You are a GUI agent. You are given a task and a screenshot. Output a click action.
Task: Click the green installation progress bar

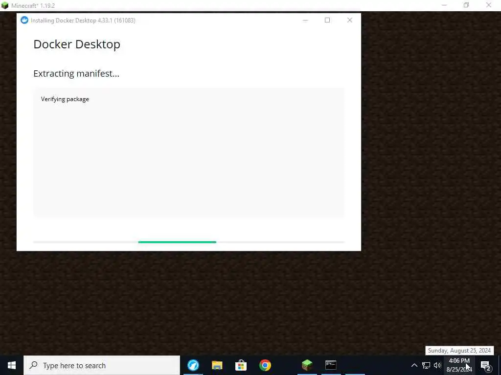[x=177, y=242]
